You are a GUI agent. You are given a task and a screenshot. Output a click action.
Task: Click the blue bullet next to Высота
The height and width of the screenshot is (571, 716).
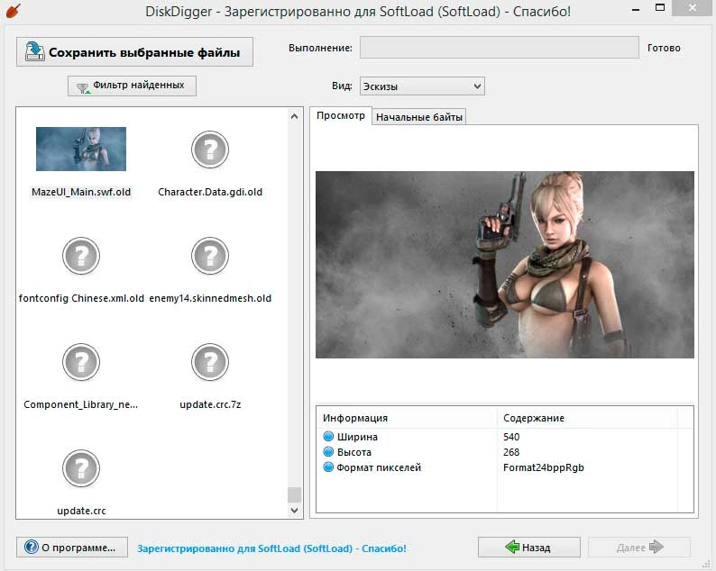click(x=328, y=451)
